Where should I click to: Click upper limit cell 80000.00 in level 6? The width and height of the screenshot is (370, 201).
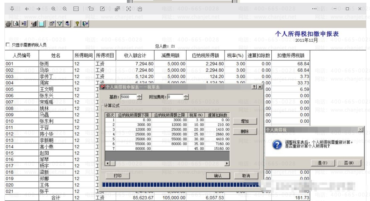pos(170,144)
